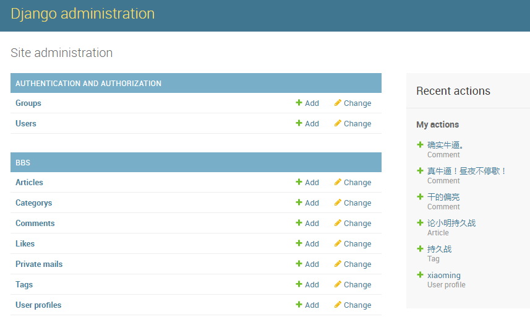Click the Django administration title
The height and width of the screenshot is (327, 530).
click(x=82, y=14)
